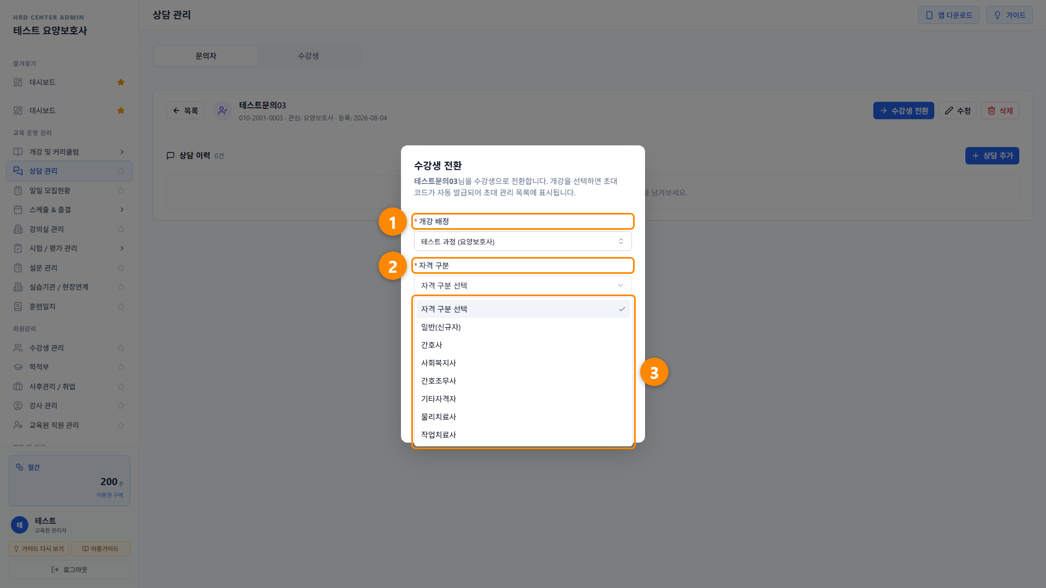Switch to the 수강생 tab
1046x588 pixels.
(308, 56)
